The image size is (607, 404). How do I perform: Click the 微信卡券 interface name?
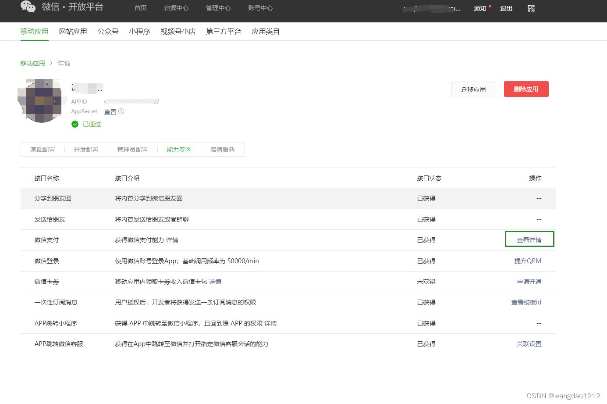46,282
